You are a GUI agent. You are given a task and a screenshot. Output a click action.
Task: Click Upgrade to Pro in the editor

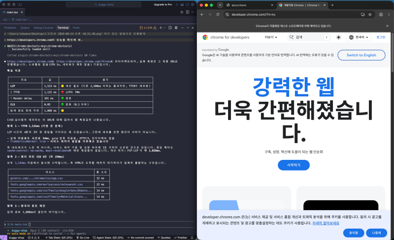coord(163,4)
